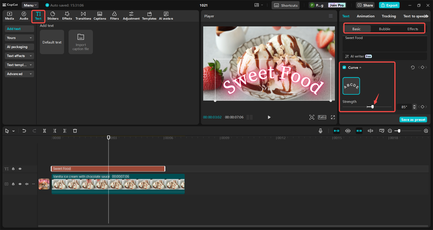
Task: Hide the Sweet Food text track
Action: pos(20,169)
